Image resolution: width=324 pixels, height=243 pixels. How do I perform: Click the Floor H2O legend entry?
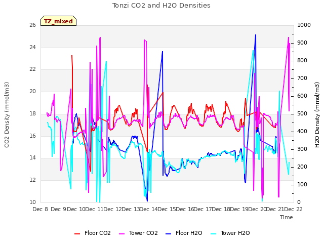[184, 233]
